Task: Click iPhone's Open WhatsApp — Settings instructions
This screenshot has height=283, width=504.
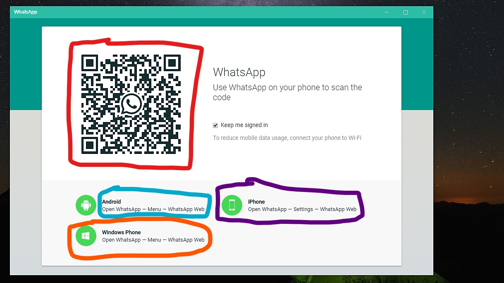Action: point(302,209)
